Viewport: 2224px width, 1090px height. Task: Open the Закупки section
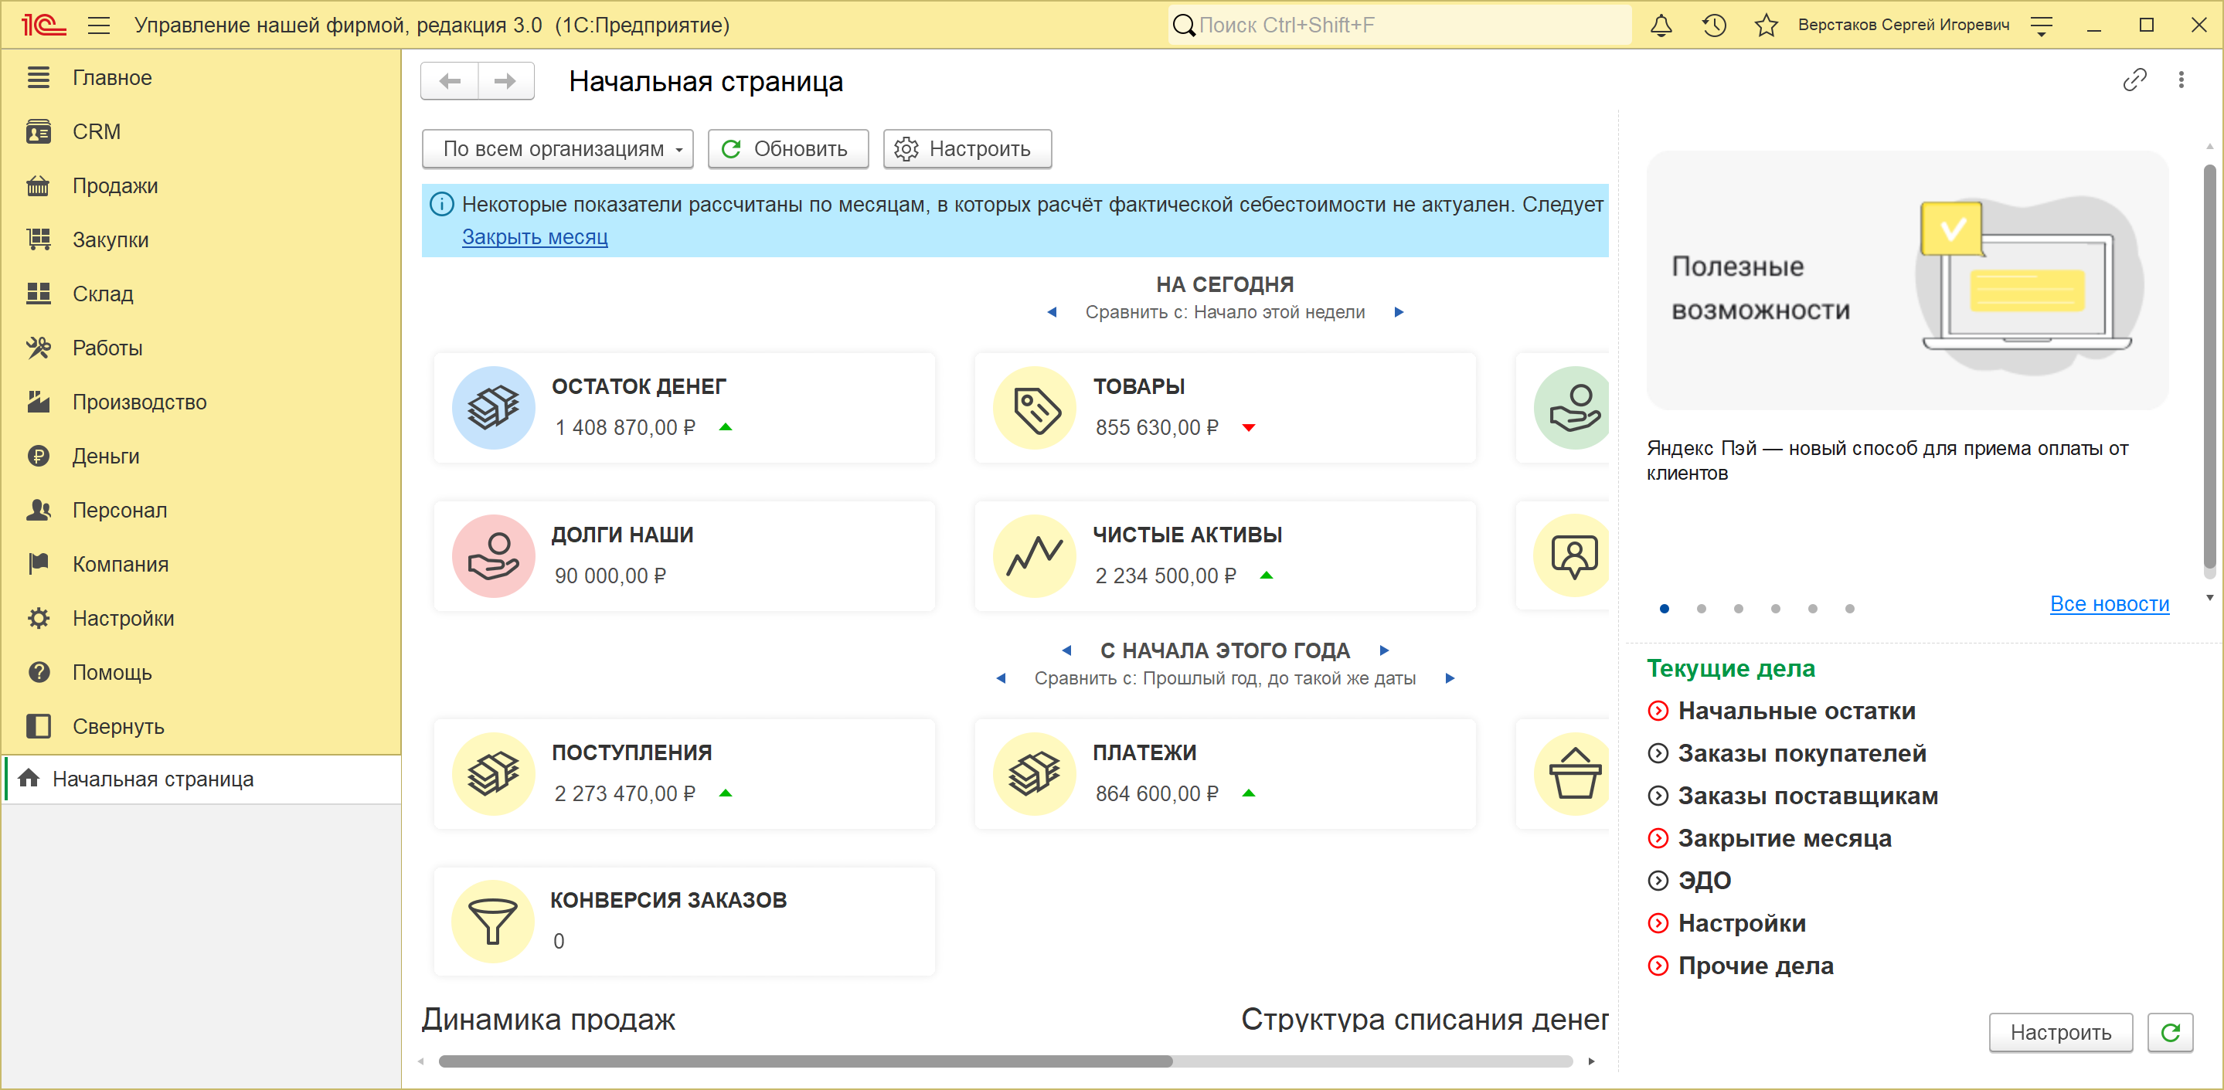coord(200,240)
